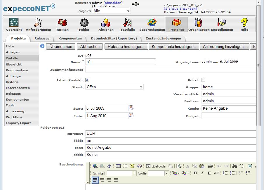The image size is (264, 190).
Task: Click the blue back arrow icon
Action: click(42, 46)
